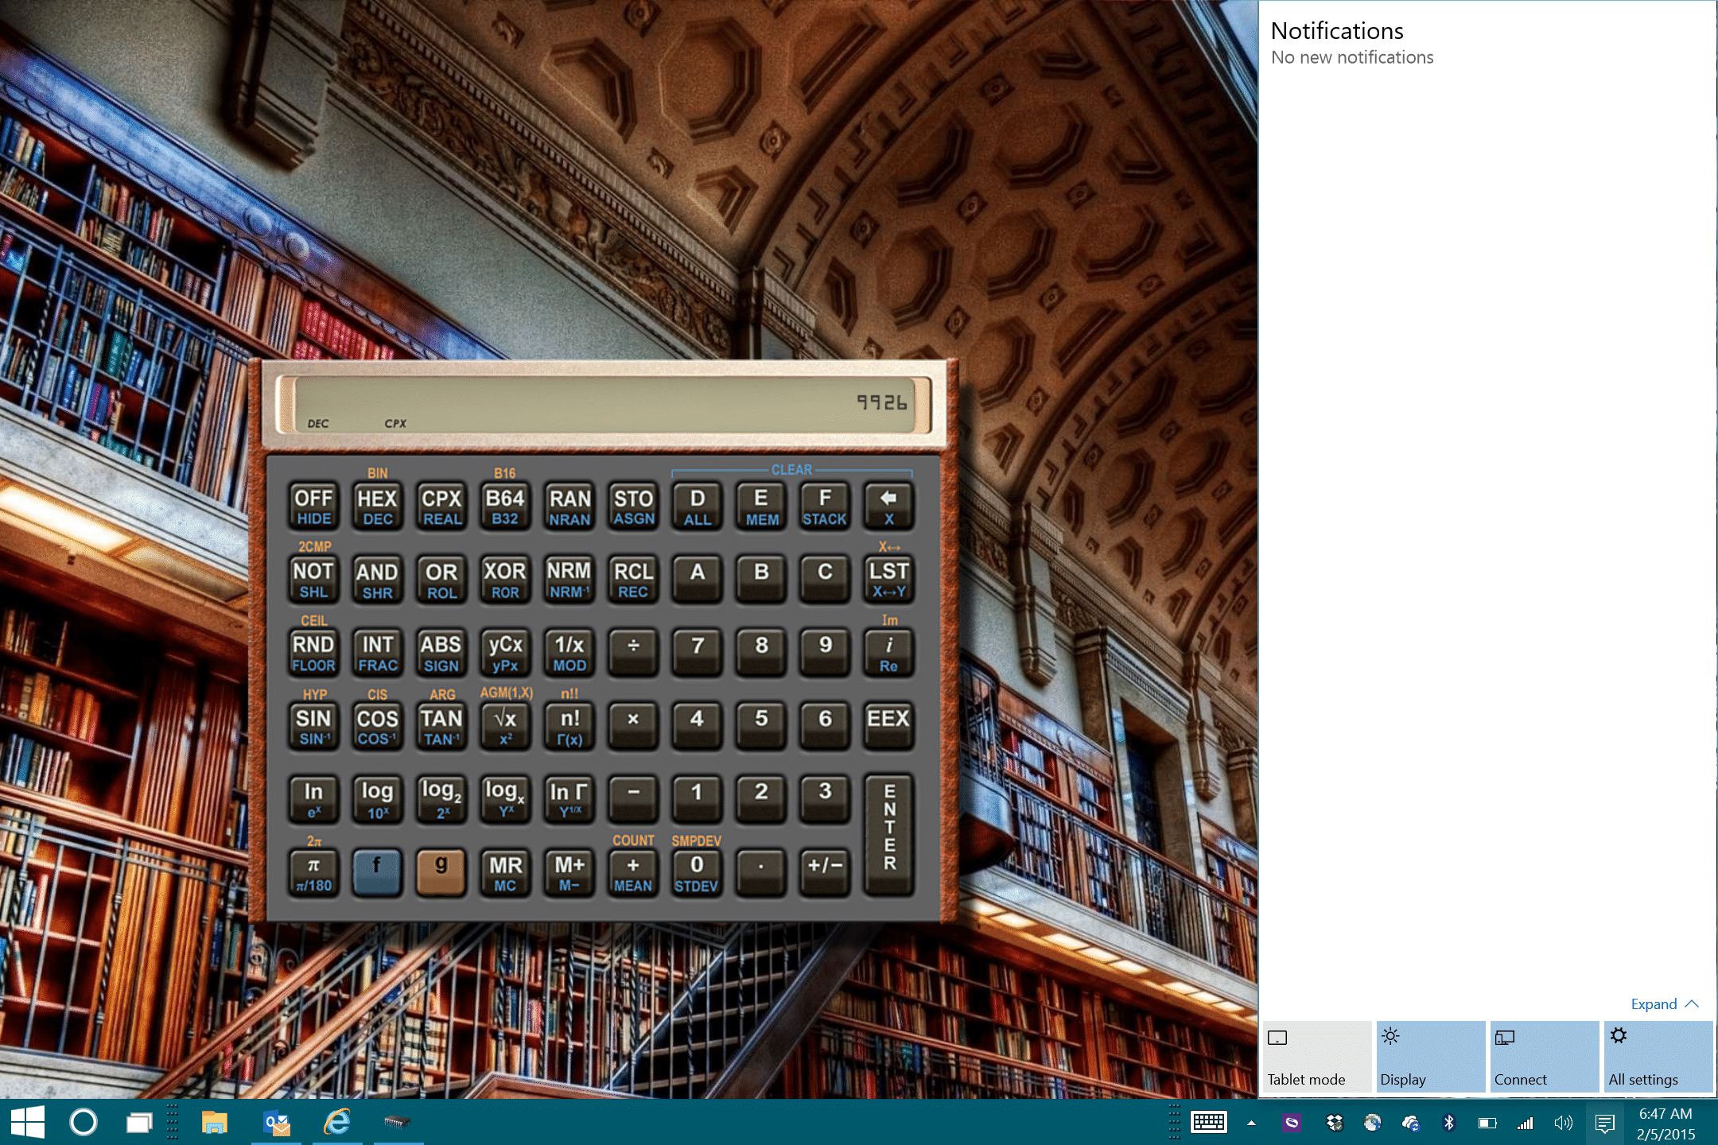Click the EEX exponent key
This screenshot has height=1145, width=1718.
(888, 727)
